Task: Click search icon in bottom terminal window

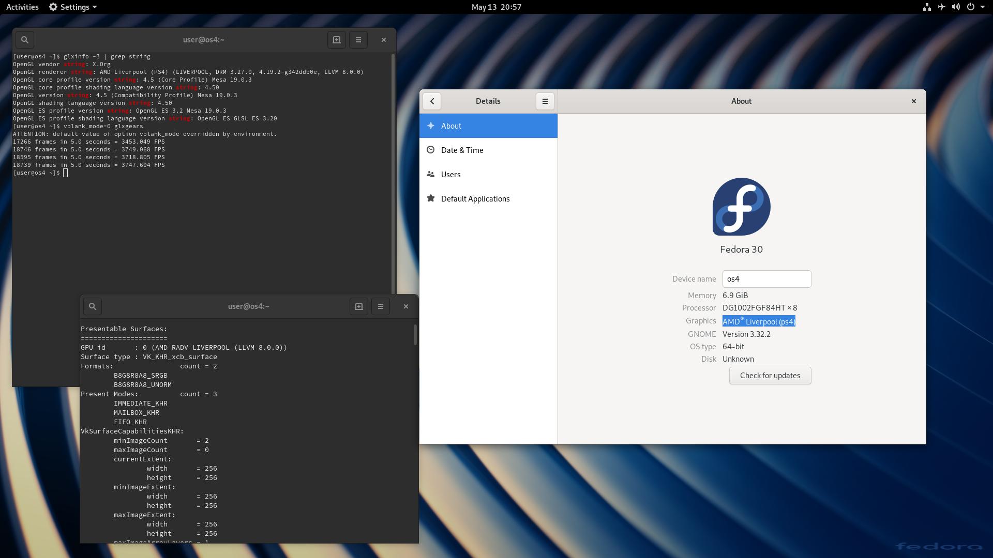Action: click(x=93, y=306)
